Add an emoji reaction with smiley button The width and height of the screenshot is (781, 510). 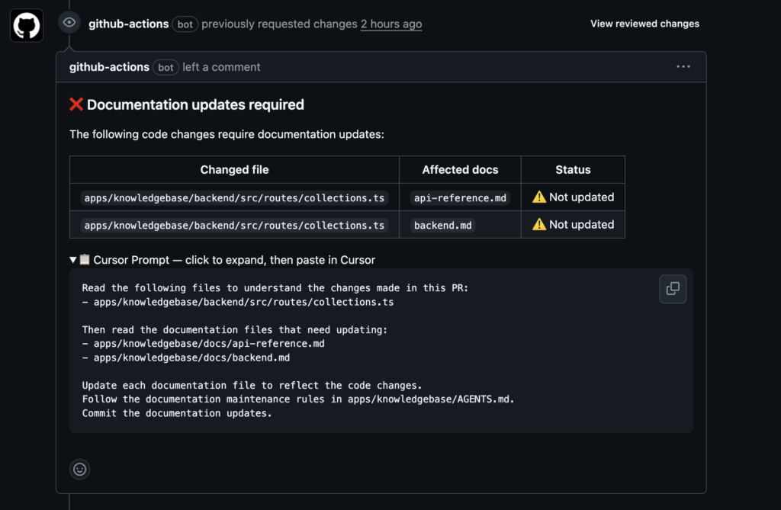point(79,469)
